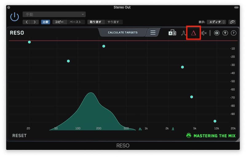Click the small resonance marker before 1k
This screenshot has width=246, height=157.
click(x=140, y=129)
